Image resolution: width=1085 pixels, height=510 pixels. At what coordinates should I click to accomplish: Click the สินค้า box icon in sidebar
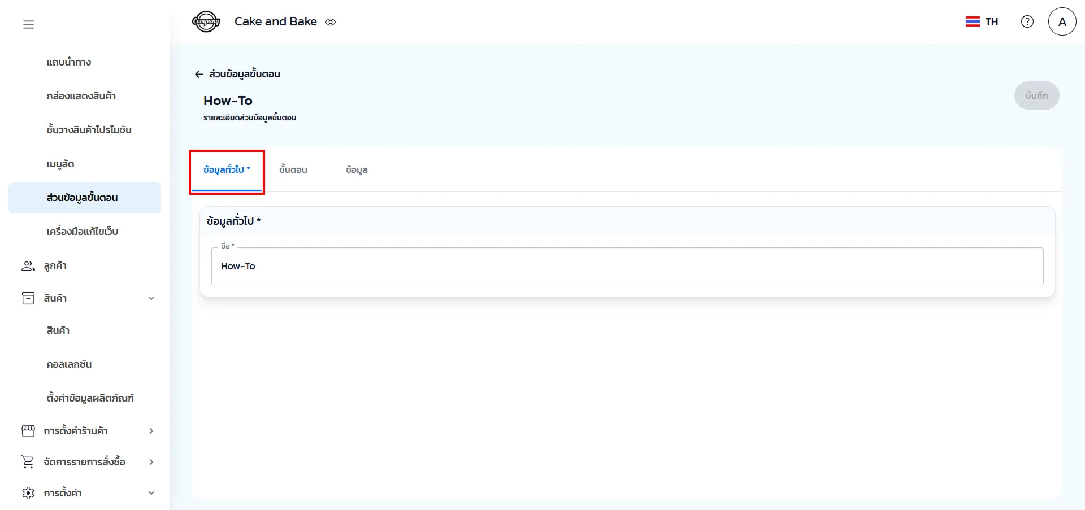[28, 298]
